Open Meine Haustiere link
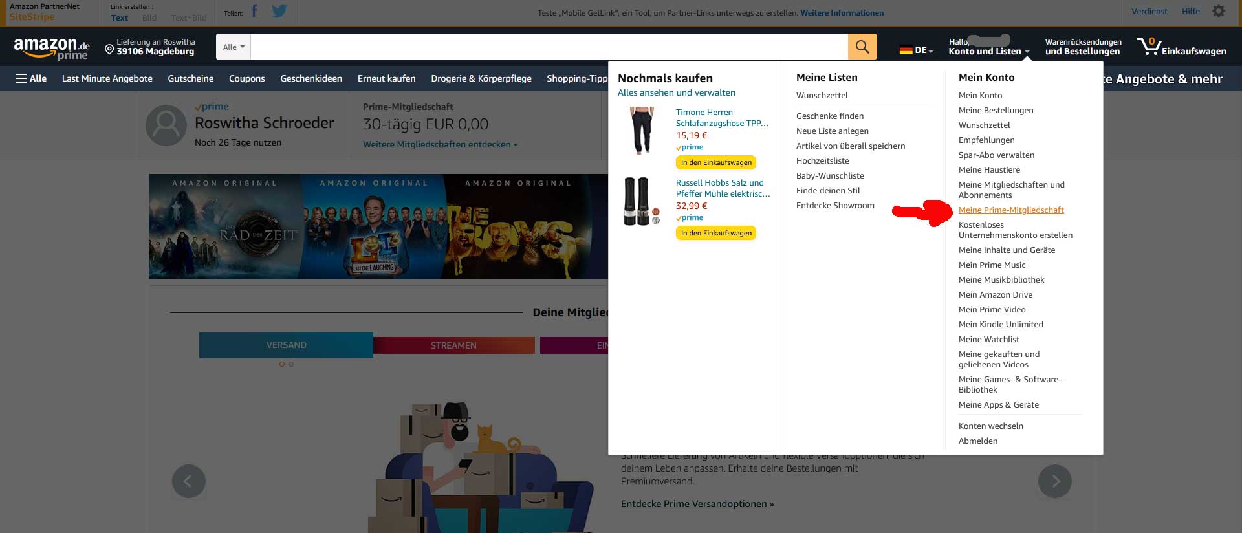Screen dimensions: 1242x533 (x=989, y=169)
